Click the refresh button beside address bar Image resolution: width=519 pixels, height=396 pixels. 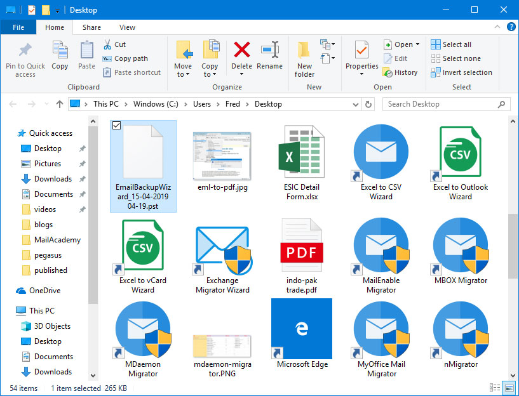pos(368,104)
